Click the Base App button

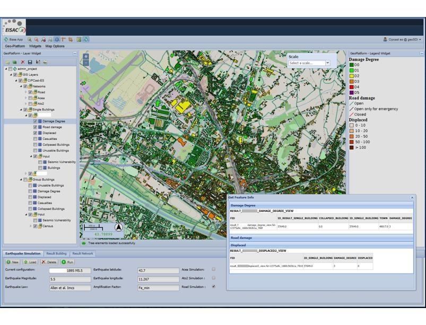click(x=14, y=40)
